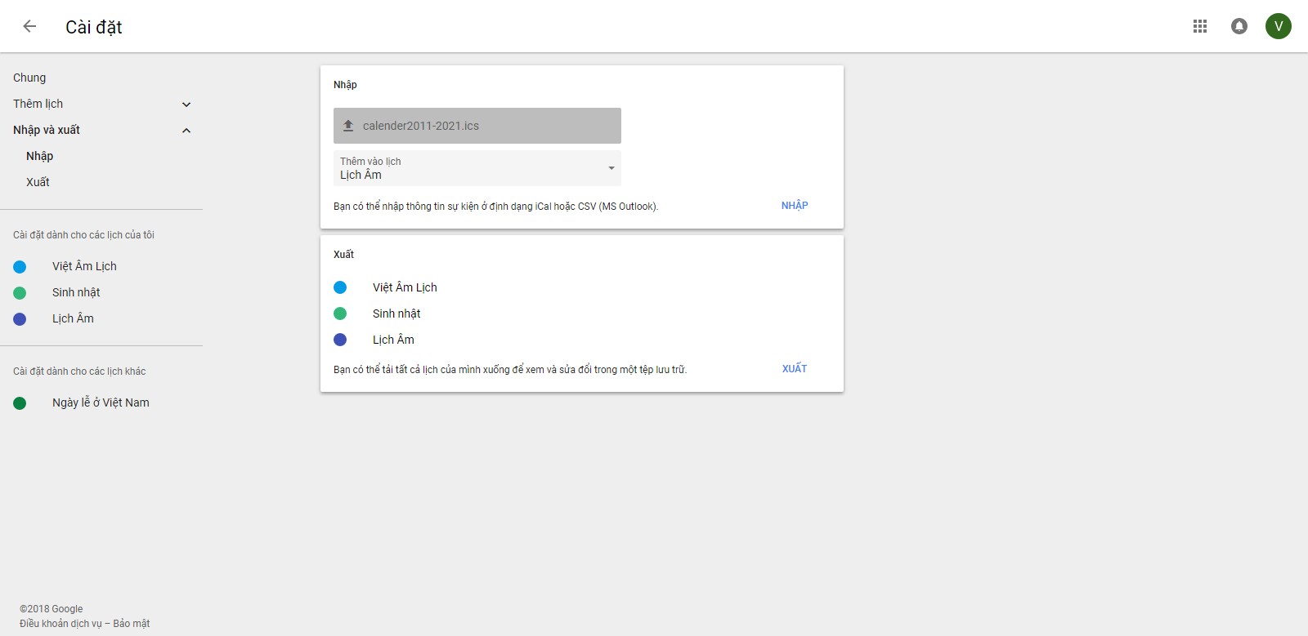The image size is (1308, 636).
Task: Click the Bảo mật footer link
Action: tap(132, 624)
